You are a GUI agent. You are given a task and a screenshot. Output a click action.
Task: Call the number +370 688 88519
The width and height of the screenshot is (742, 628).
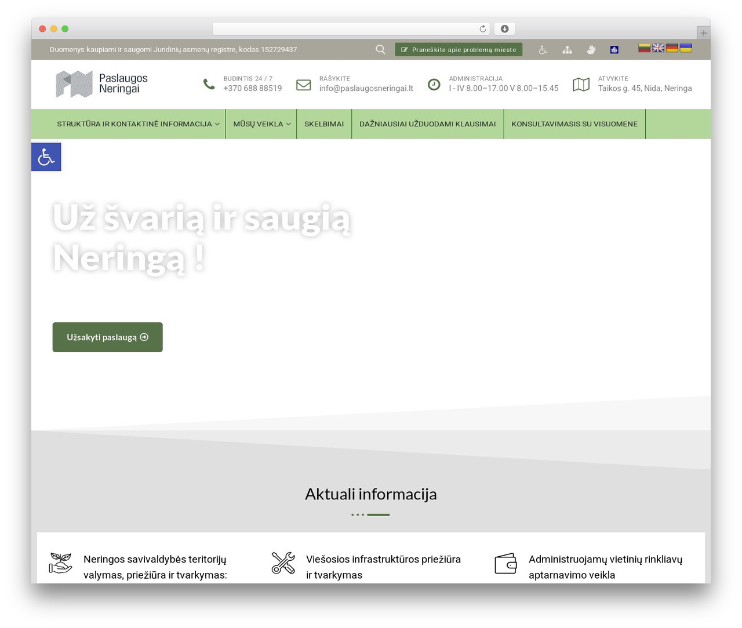[253, 88]
